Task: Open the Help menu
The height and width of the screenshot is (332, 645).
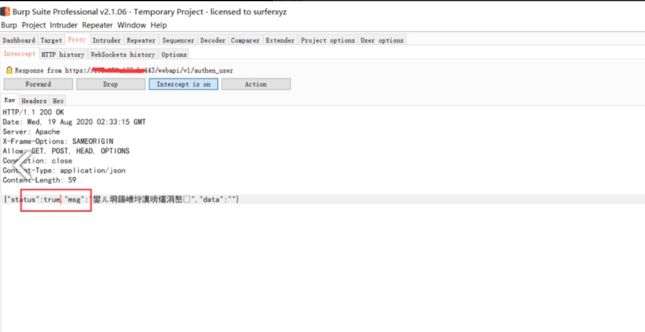Action: point(159,25)
